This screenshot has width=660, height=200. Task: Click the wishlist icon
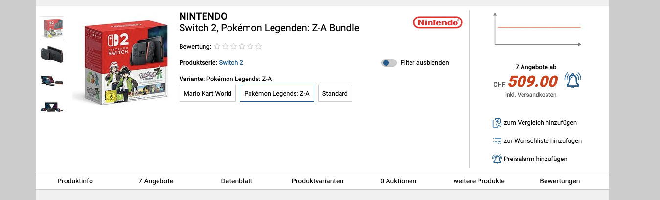click(497, 141)
